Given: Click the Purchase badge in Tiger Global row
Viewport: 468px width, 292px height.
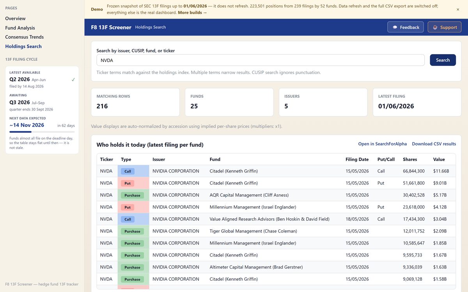Looking at the screenshot, I should 132,231.
